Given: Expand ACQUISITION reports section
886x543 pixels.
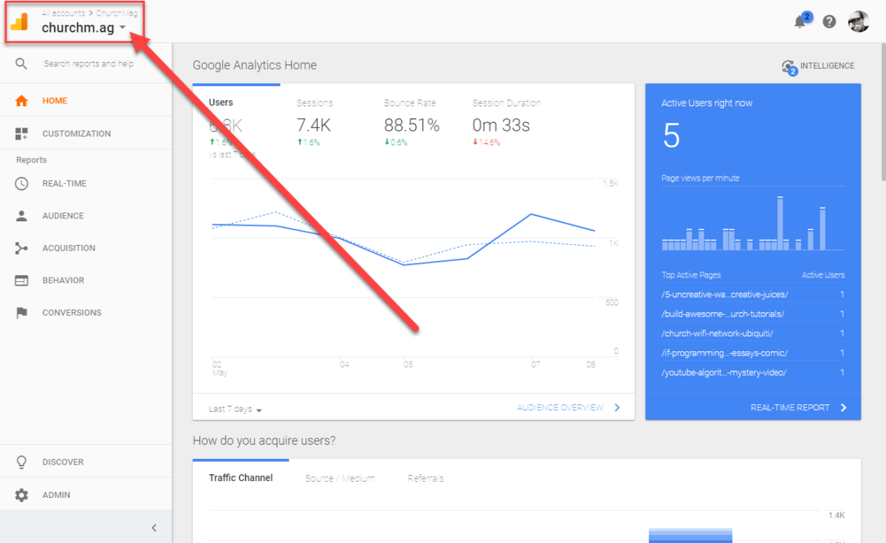Looking at the screenshot, I should (x=69, y=249).
